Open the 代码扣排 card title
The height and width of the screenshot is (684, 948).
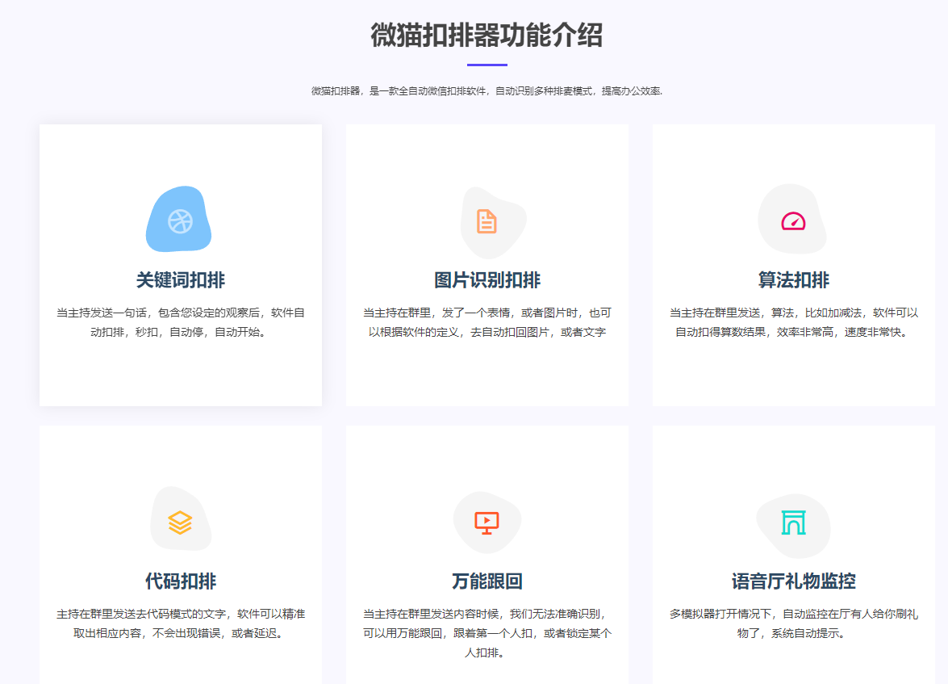tap(180, 581)
